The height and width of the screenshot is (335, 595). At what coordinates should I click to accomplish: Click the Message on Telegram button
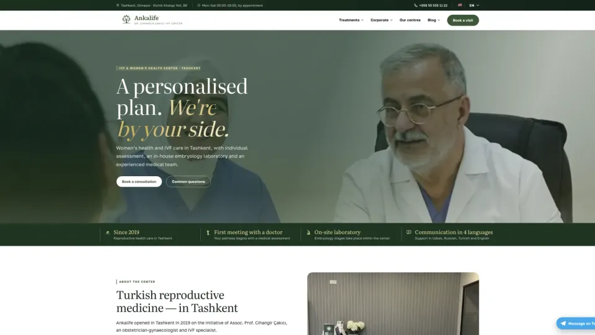[575, 324]
